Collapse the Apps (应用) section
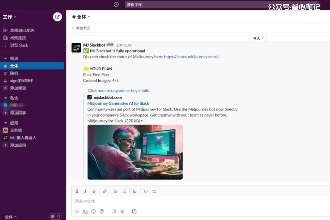Viewport: 330px width, 220px height. 6,123
